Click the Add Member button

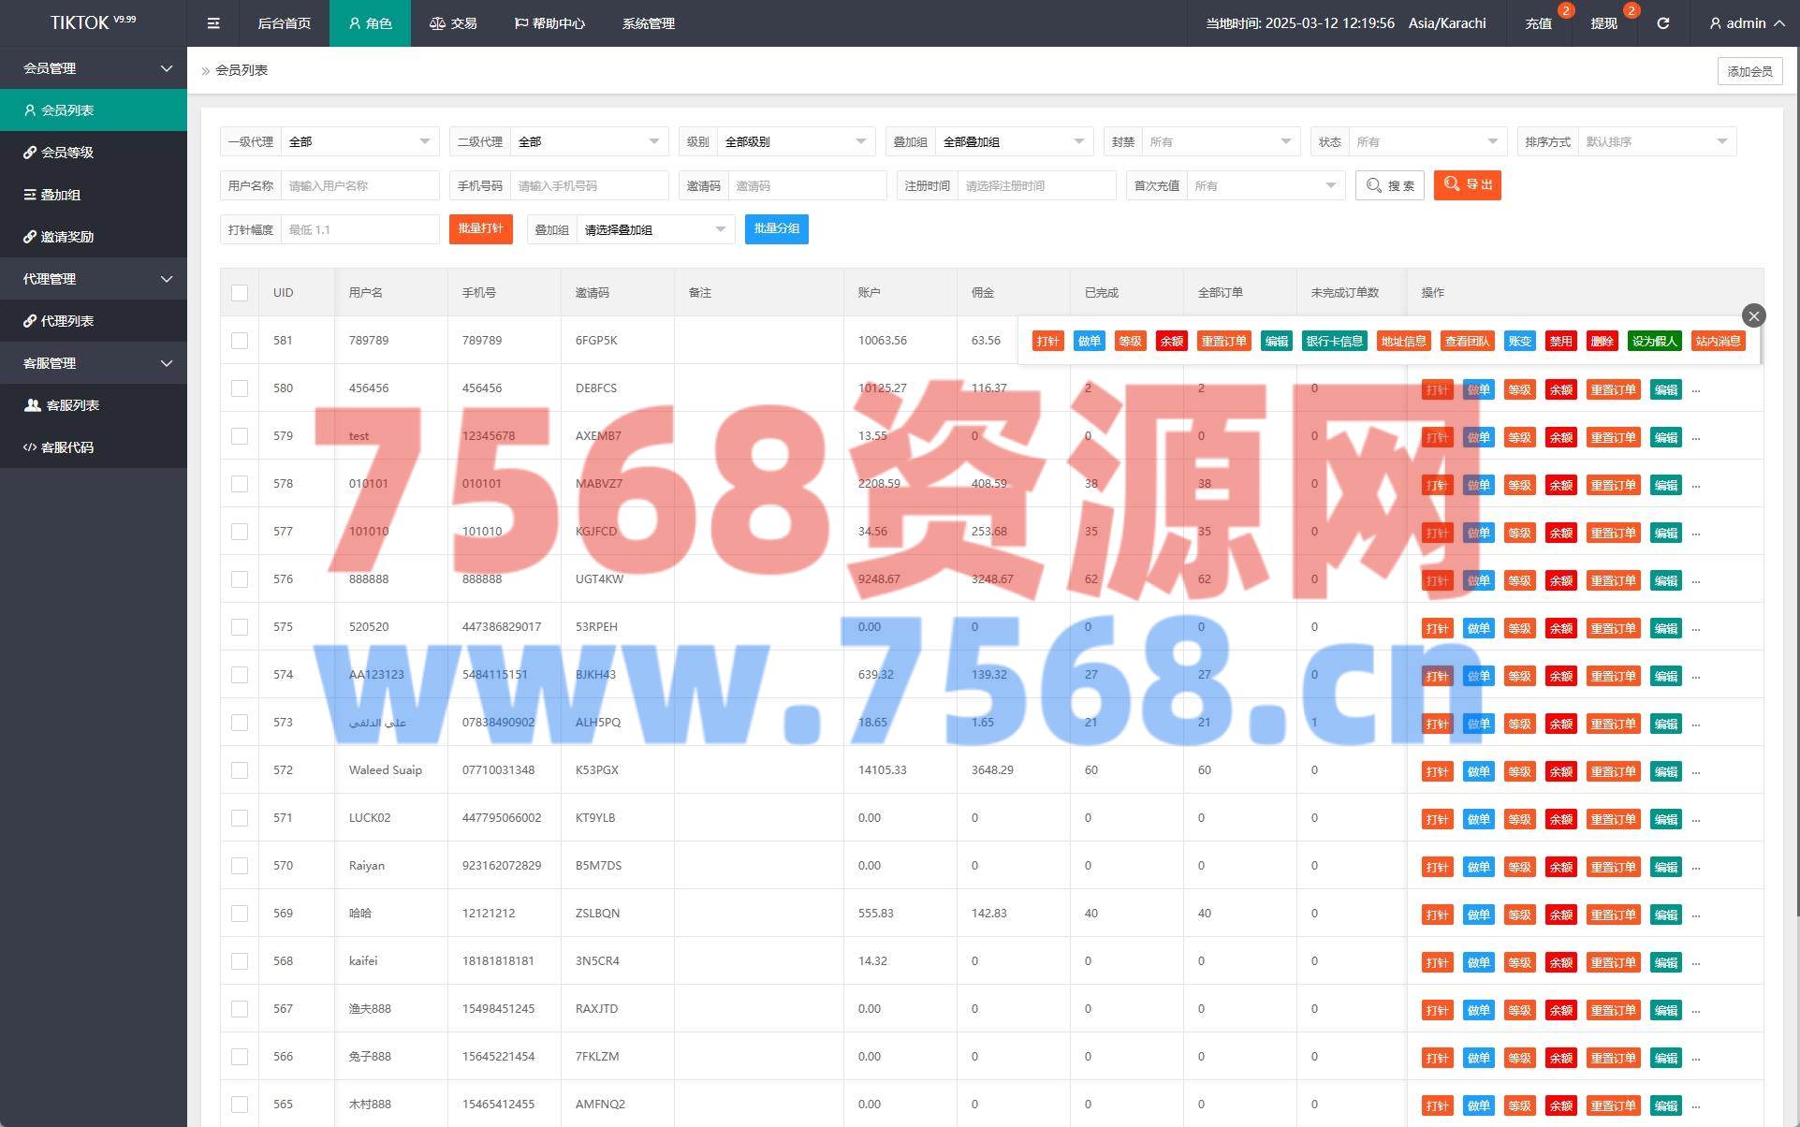1749,71
